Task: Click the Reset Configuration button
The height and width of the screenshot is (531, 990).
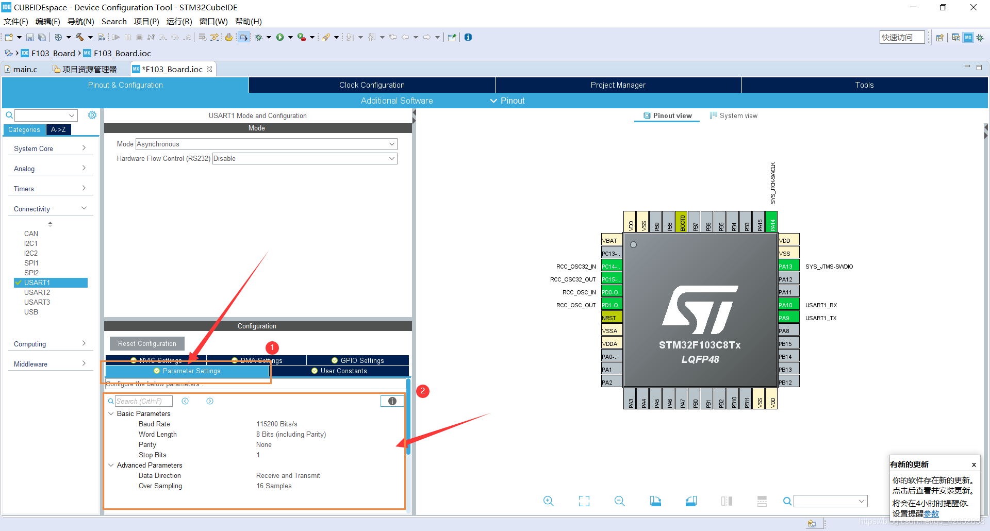Action: coord(147,343)
